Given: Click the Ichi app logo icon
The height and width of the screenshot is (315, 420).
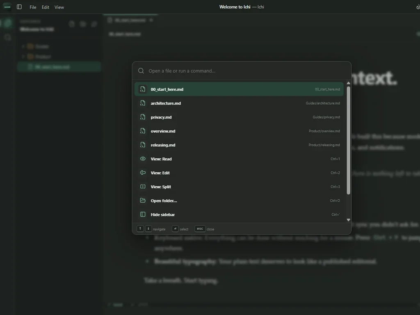Looking at the screenshot, I should tap(7, 7).
